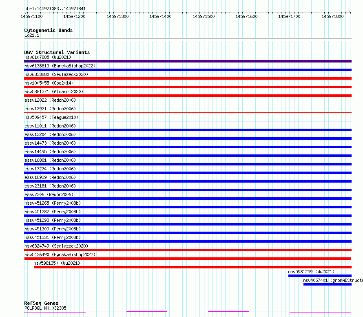The width and height of the screenshot is (363, 317).
Task: Click the nsv5881371 (Almarri2020) label
Action: click(x=54, y=92)
